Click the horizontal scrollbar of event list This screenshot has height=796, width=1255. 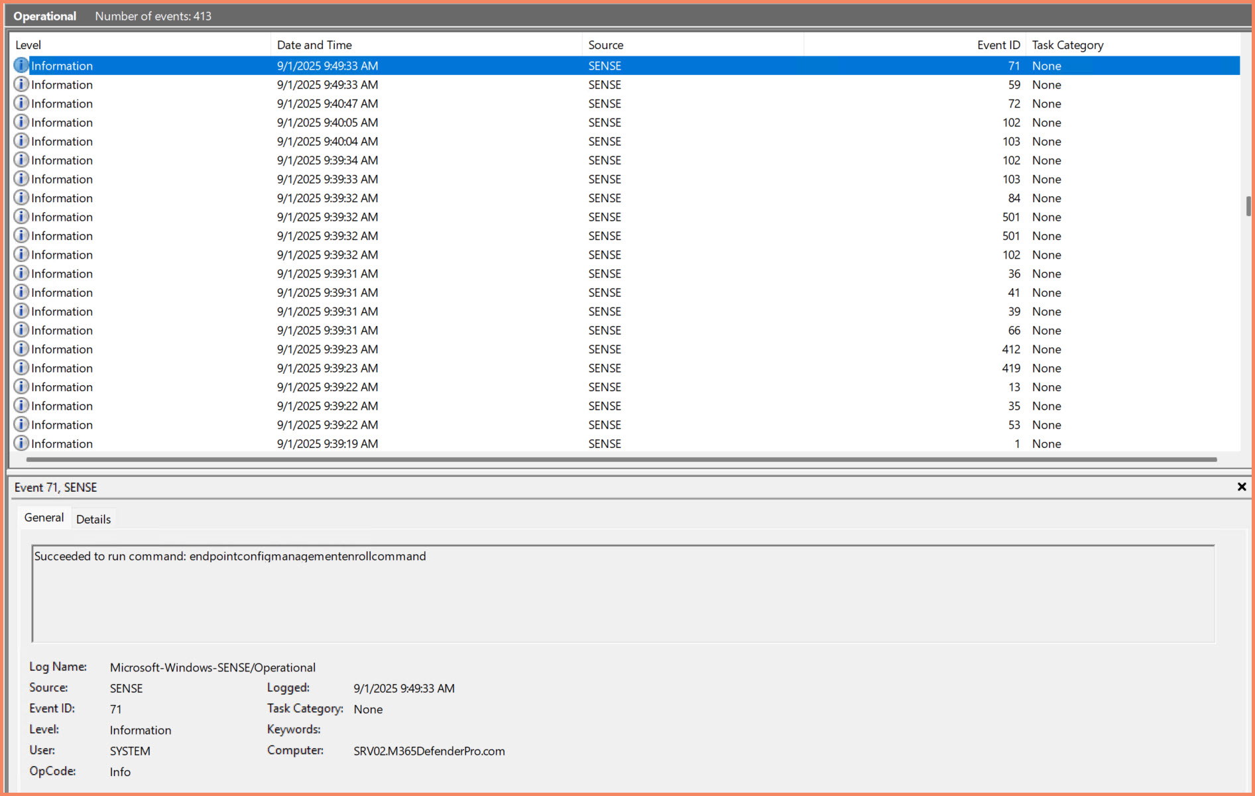621,459
